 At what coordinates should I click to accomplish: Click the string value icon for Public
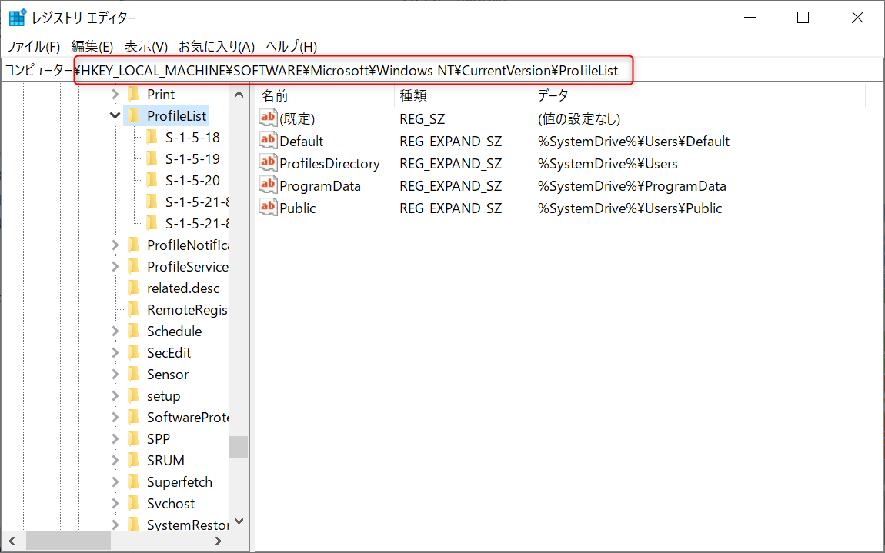(268, 208)
